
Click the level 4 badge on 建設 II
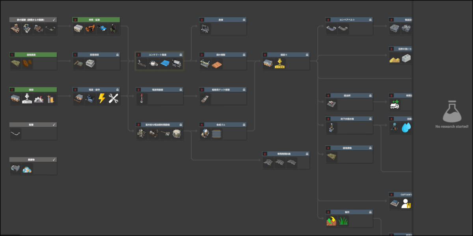pos(265,55)
